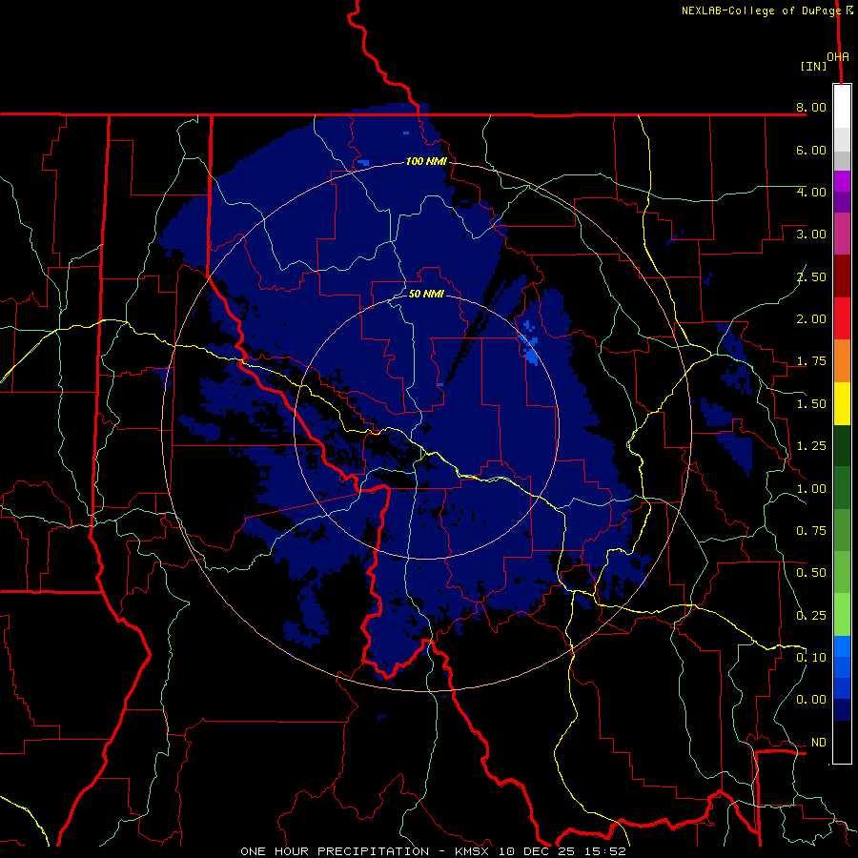Click the 0.25 legend value
Image resolution: width=858 pixels, height=858 pixels.
pyautogui.click(x=811, y=616)
